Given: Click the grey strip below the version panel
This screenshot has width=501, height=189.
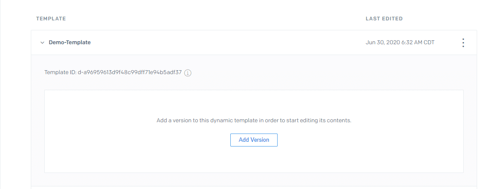Looking at the screenshot, I should point(254,179).
